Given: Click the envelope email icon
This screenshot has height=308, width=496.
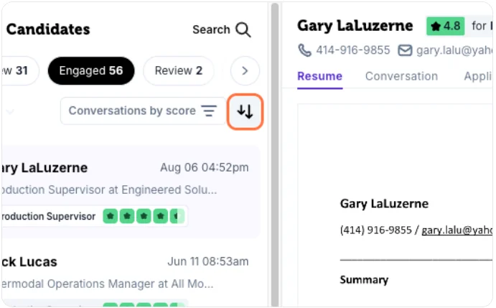Looking at the screenshot, I should [x=405, y=50].
